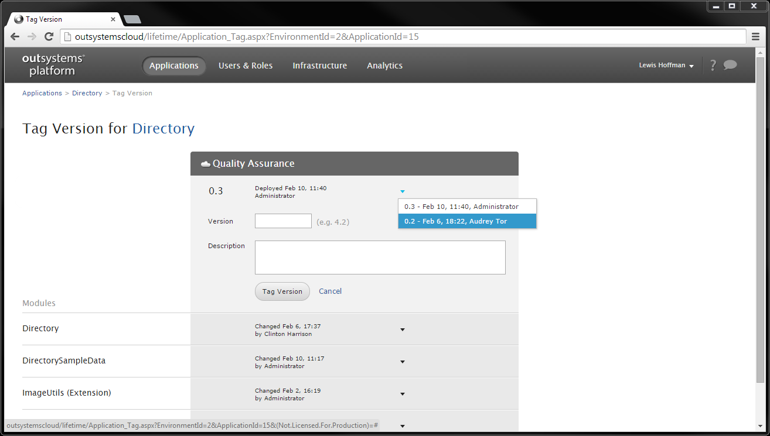
Task: Expand the ImageUtils (Extension) dropdown arrow
Action: 403,394
